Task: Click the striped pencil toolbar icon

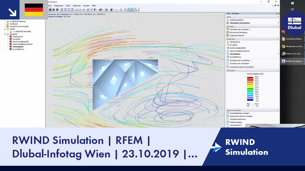Action: (106, 10)
